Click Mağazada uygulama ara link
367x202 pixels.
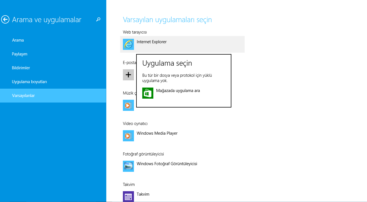(178, 91)
